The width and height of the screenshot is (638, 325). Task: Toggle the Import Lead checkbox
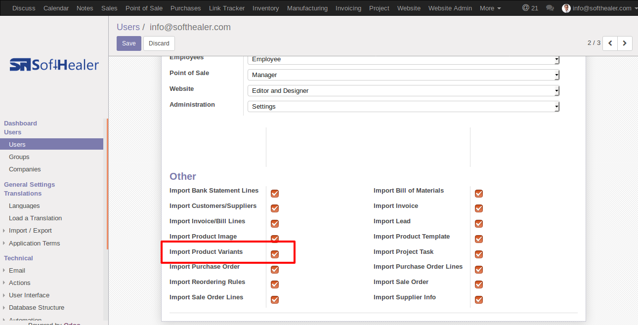(x=479, y=224)
